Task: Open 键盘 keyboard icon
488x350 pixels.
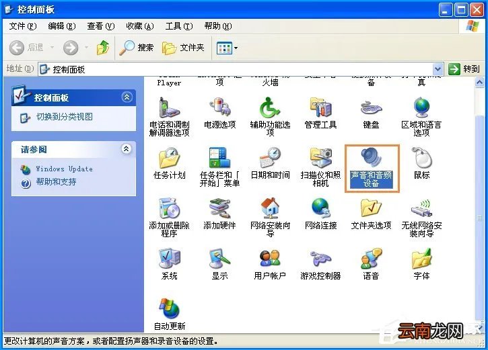Action: pos(371,113)
